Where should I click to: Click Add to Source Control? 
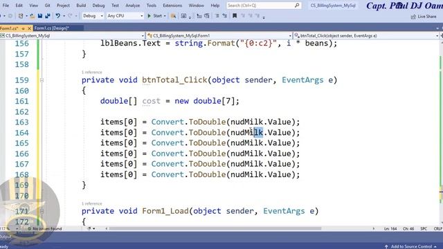coord(410,246)
